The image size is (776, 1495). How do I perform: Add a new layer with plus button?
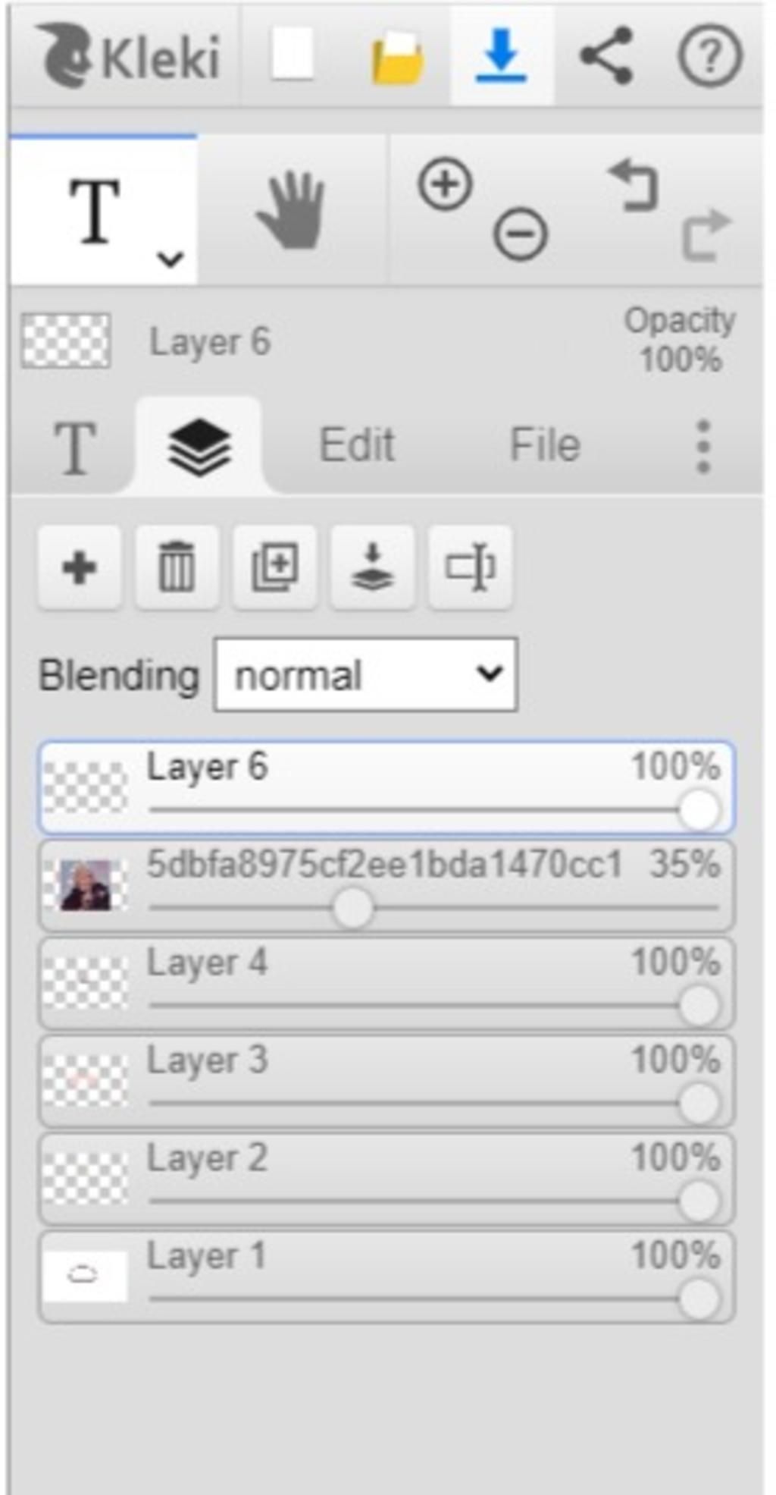[80, 567]
